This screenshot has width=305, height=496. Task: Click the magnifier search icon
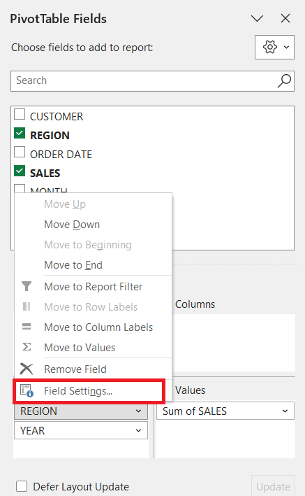[x=284, y=81]
